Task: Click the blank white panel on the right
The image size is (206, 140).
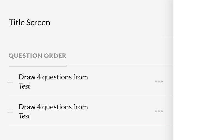Action: point(189,69)
